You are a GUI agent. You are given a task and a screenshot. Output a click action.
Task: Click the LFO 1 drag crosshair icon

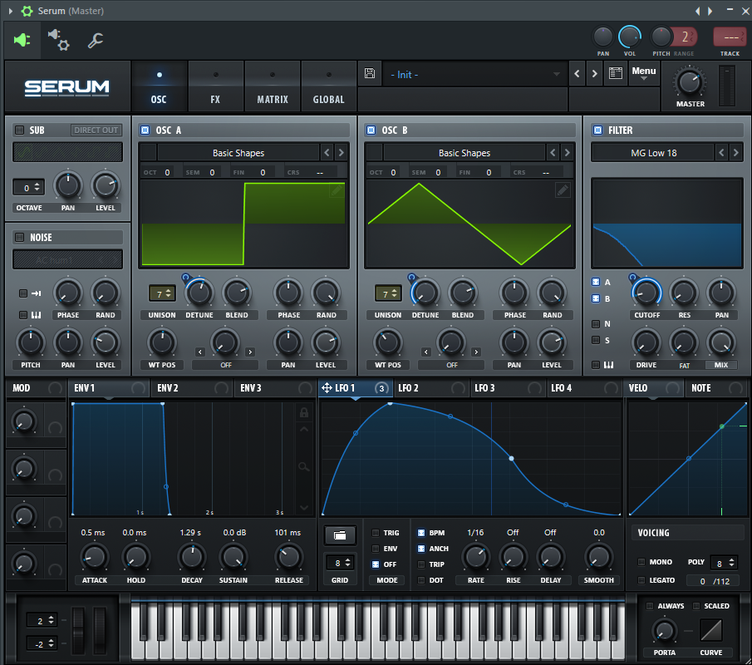click(x=327, y=387)
